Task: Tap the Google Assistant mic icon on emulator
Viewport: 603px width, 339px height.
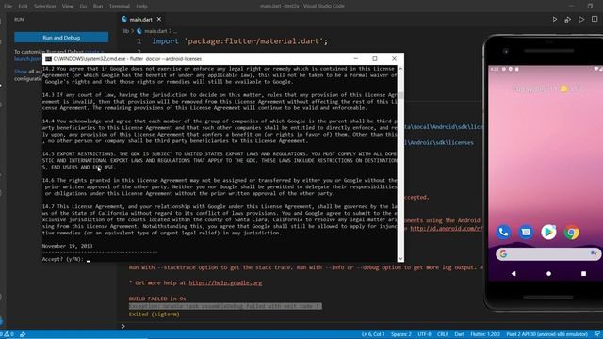Action: pyautogui.click(x=594, y=253)
